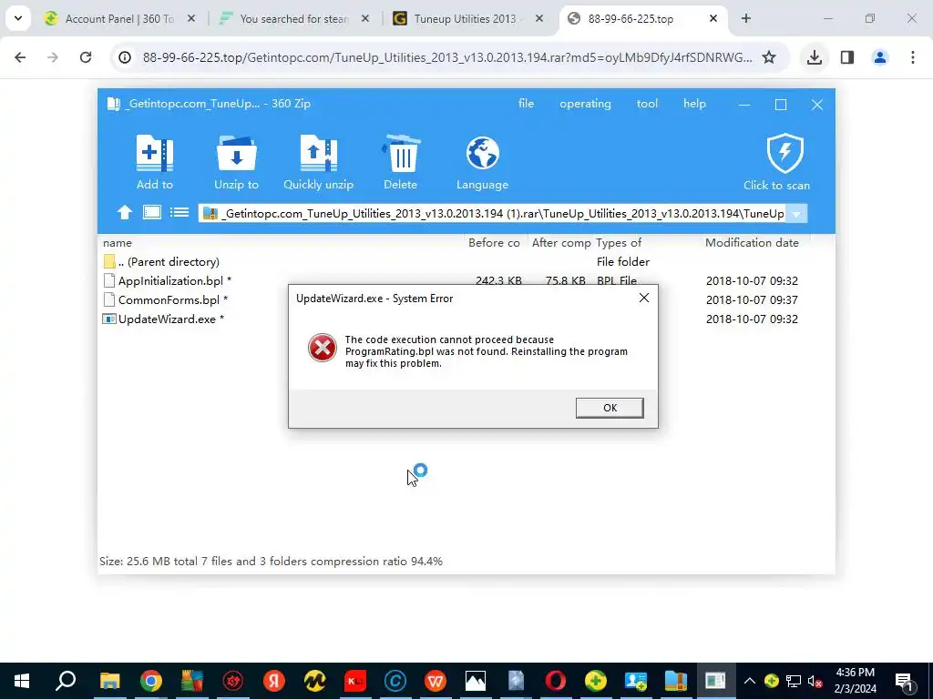Image resolution: width=933 pixels, height=699 pixels.
Task: Open Google Chrome from taskbar
Action: 151,681
